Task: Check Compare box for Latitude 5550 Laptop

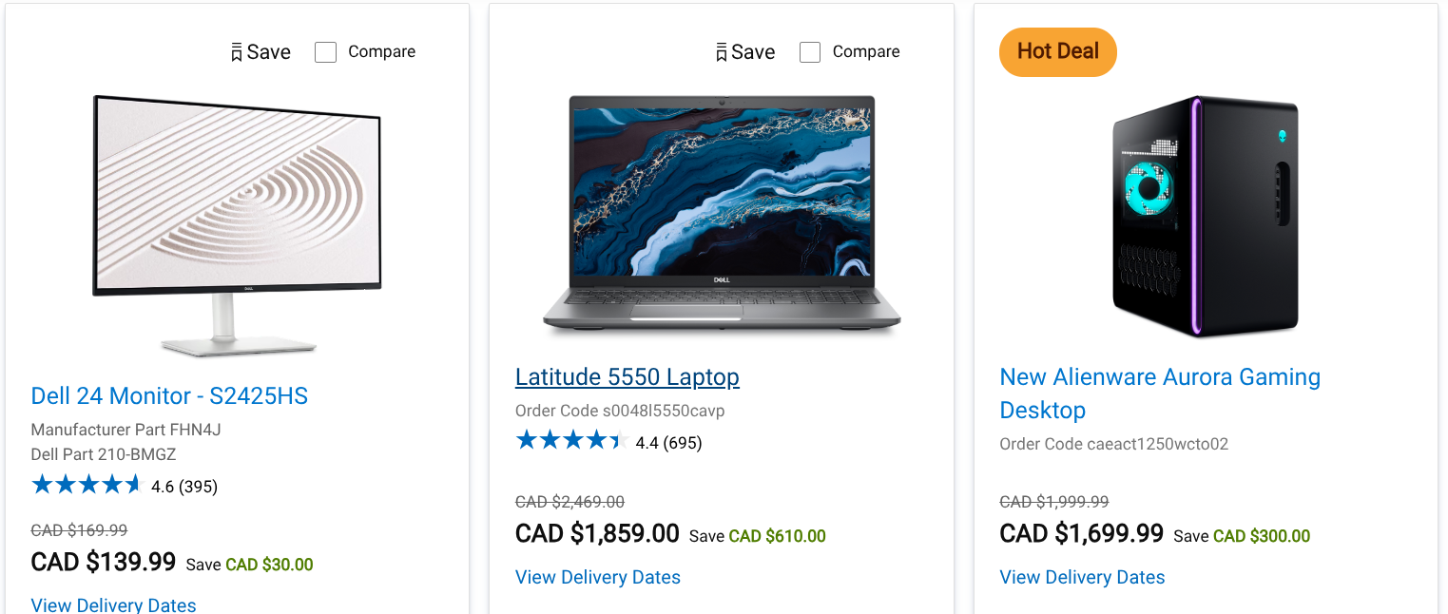Action: pos(810,52)
